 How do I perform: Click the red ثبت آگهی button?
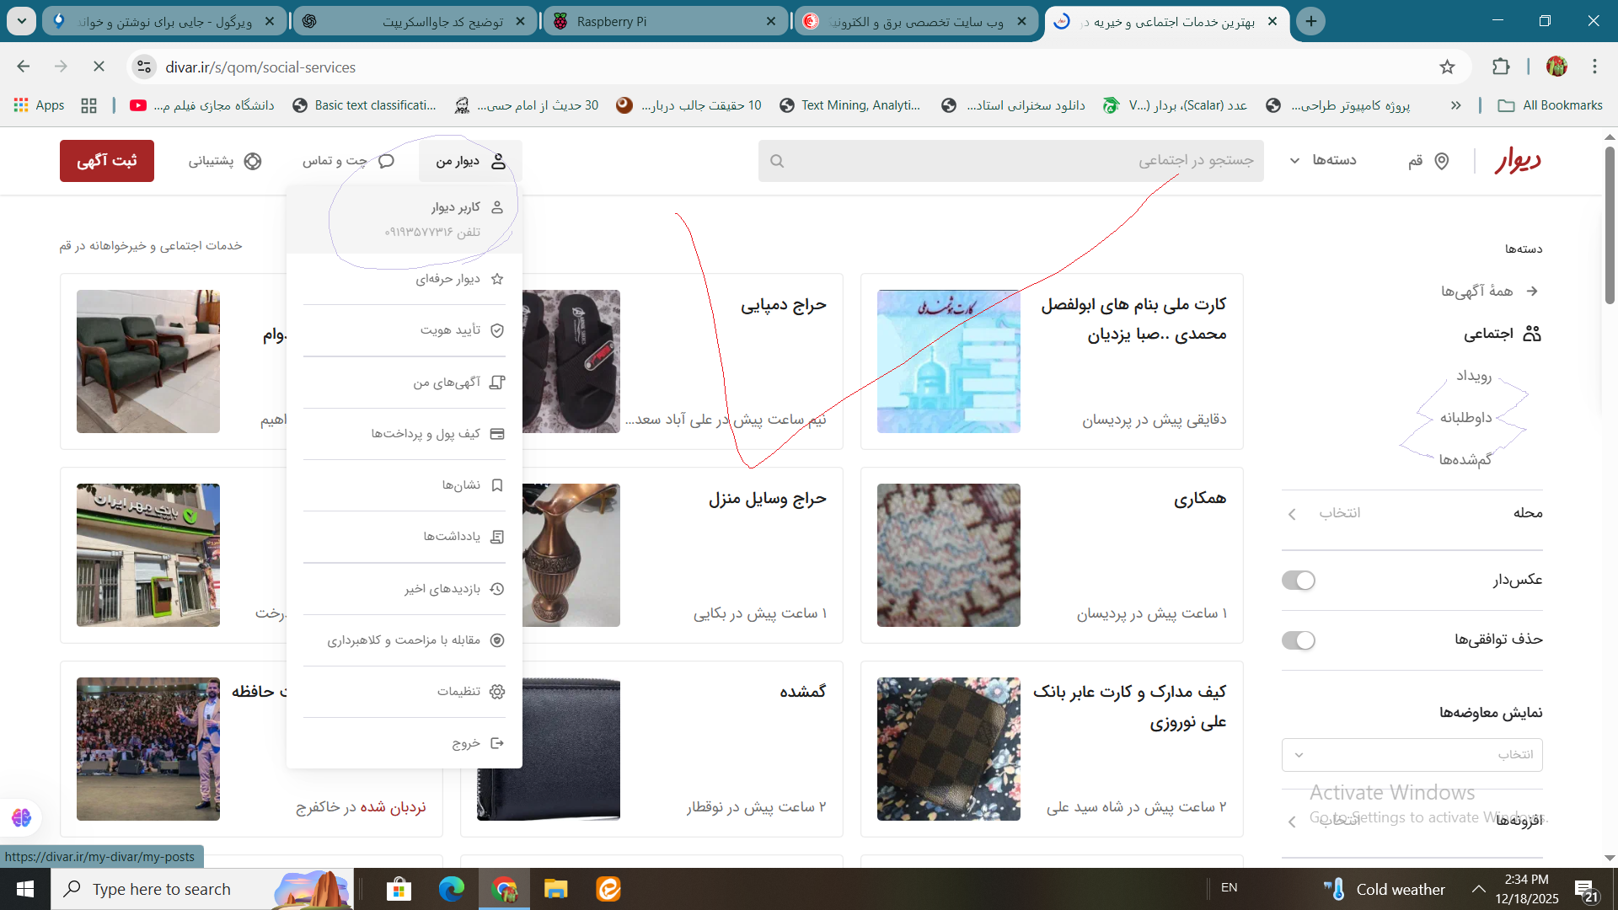107,161
